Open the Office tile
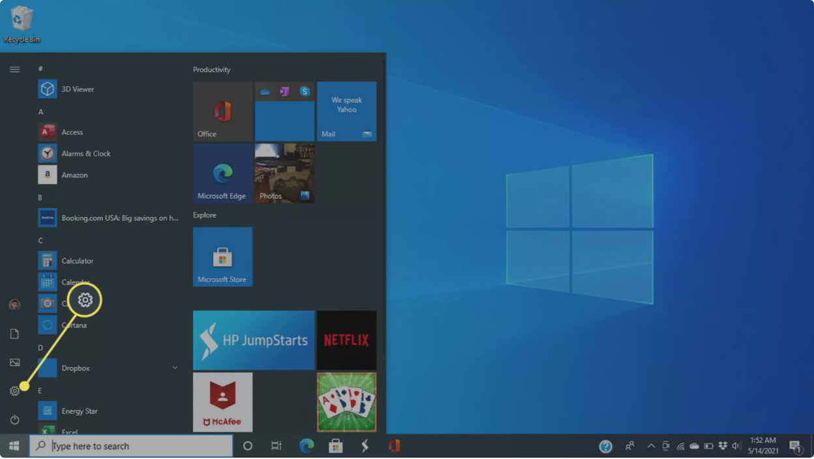Screen dimensions: 814x459 tap(222, 111)
